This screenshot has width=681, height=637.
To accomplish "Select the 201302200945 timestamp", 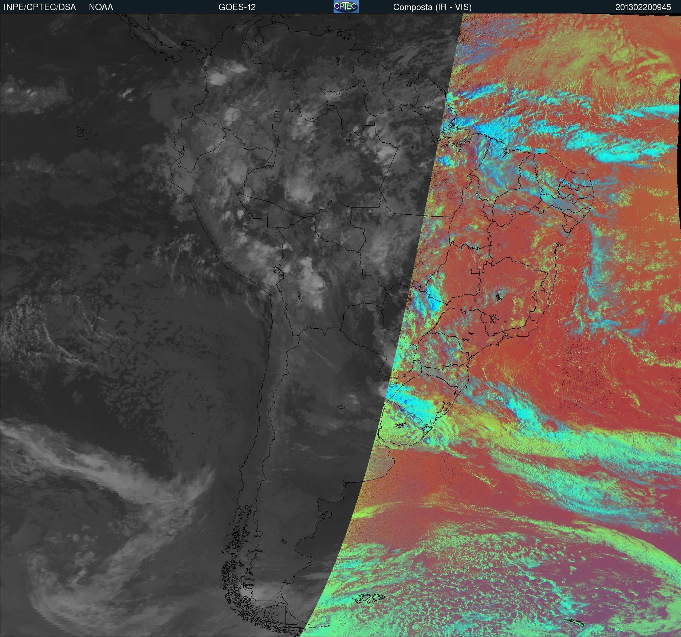I will pyautogui.click(x=643, y=7).
